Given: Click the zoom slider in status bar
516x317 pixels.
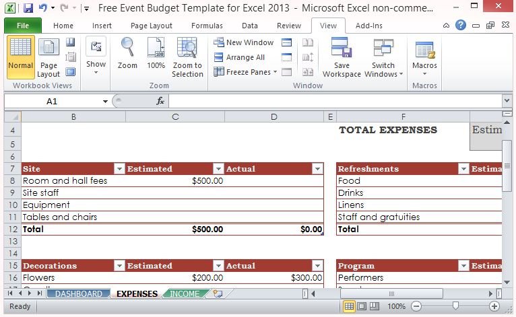Looking at the screenshot, I should click(456, 306).
